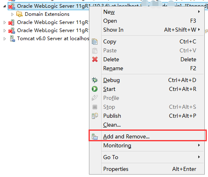Click the Go To submenu arrow
208x177 pixels.
coord(199,157)
